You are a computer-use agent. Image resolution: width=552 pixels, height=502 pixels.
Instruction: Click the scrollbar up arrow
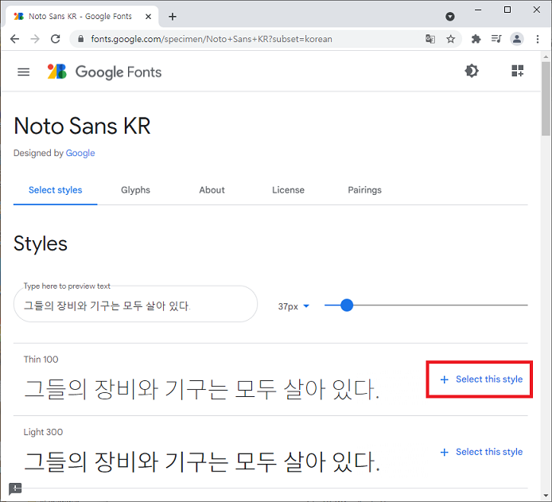(546, 56)
